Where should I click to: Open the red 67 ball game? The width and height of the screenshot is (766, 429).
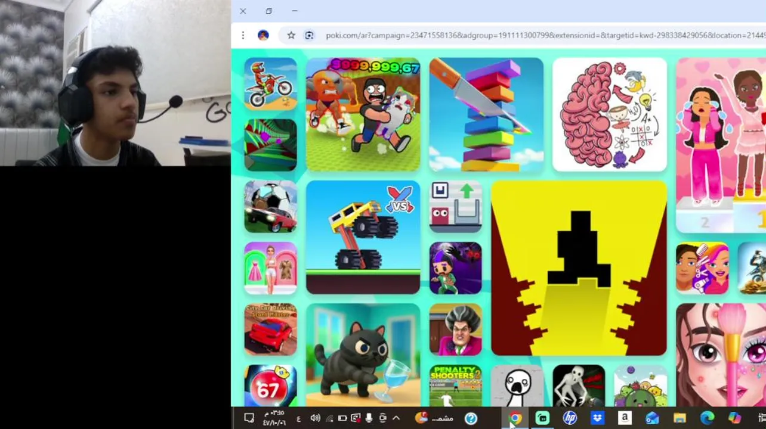(x=270, y=386)
